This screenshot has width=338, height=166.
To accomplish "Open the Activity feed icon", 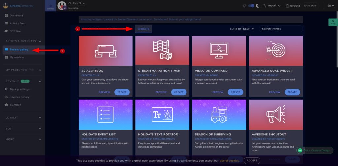I will tap(6, 23).
